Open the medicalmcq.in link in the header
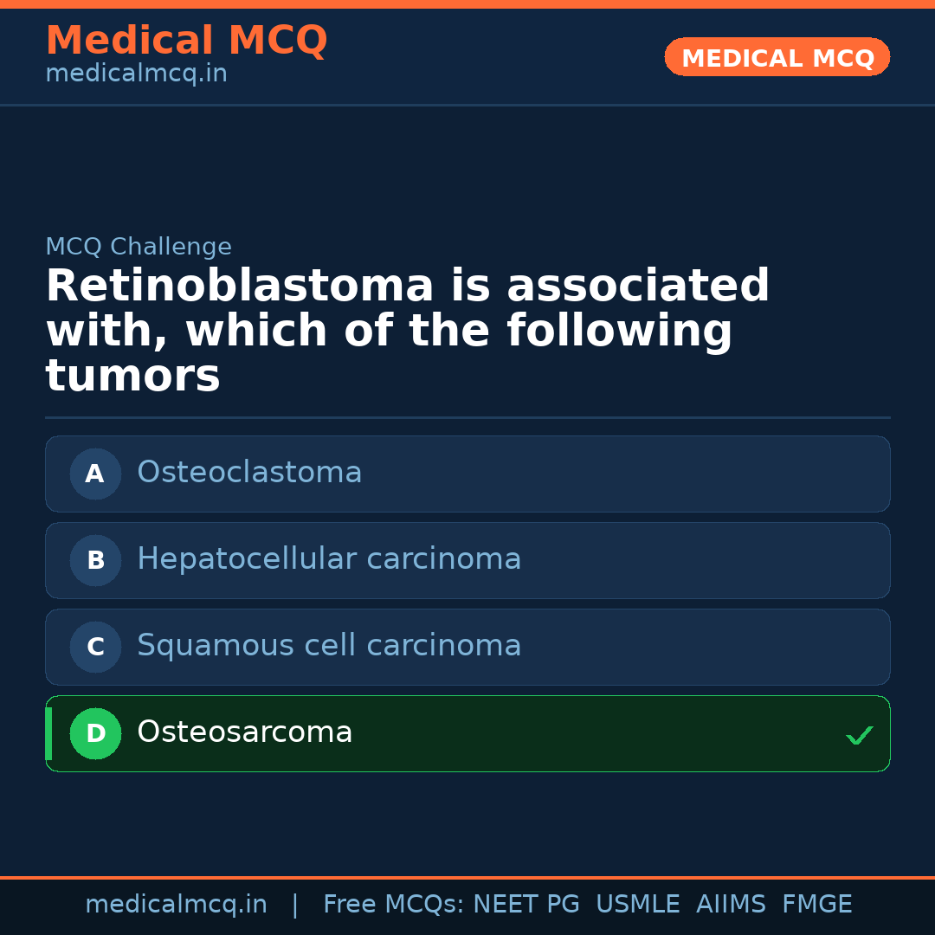 (x=136, y=74)
